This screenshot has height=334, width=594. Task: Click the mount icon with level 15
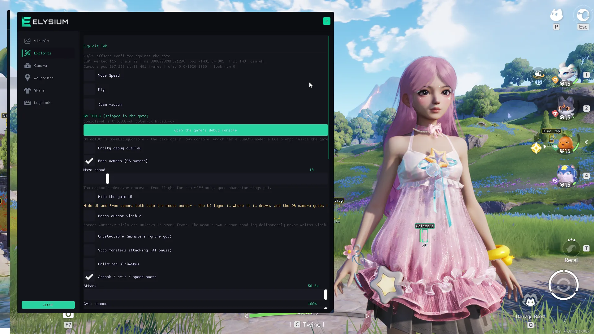(539, 75)
